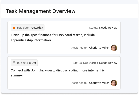This screenshot has width=139, height=95.
Task: Click Charlotte Miller name on first task card
Action: coord(99,48)
